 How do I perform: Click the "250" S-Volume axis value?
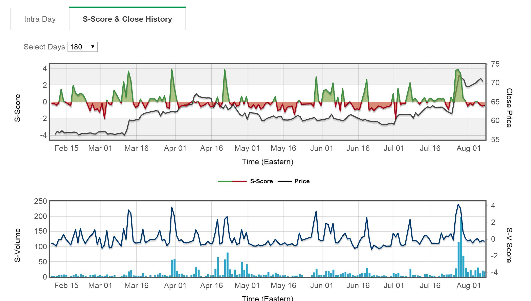click(x=40, y=201)
